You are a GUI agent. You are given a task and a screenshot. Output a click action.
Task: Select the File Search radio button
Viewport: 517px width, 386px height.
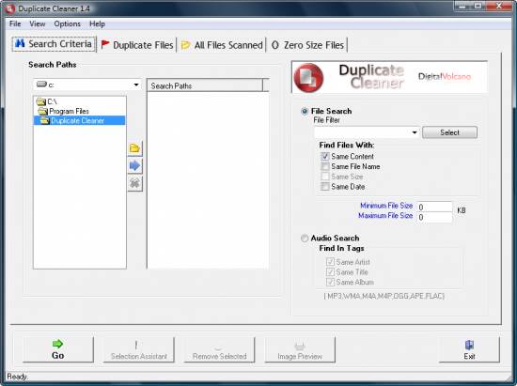[305, 112]
